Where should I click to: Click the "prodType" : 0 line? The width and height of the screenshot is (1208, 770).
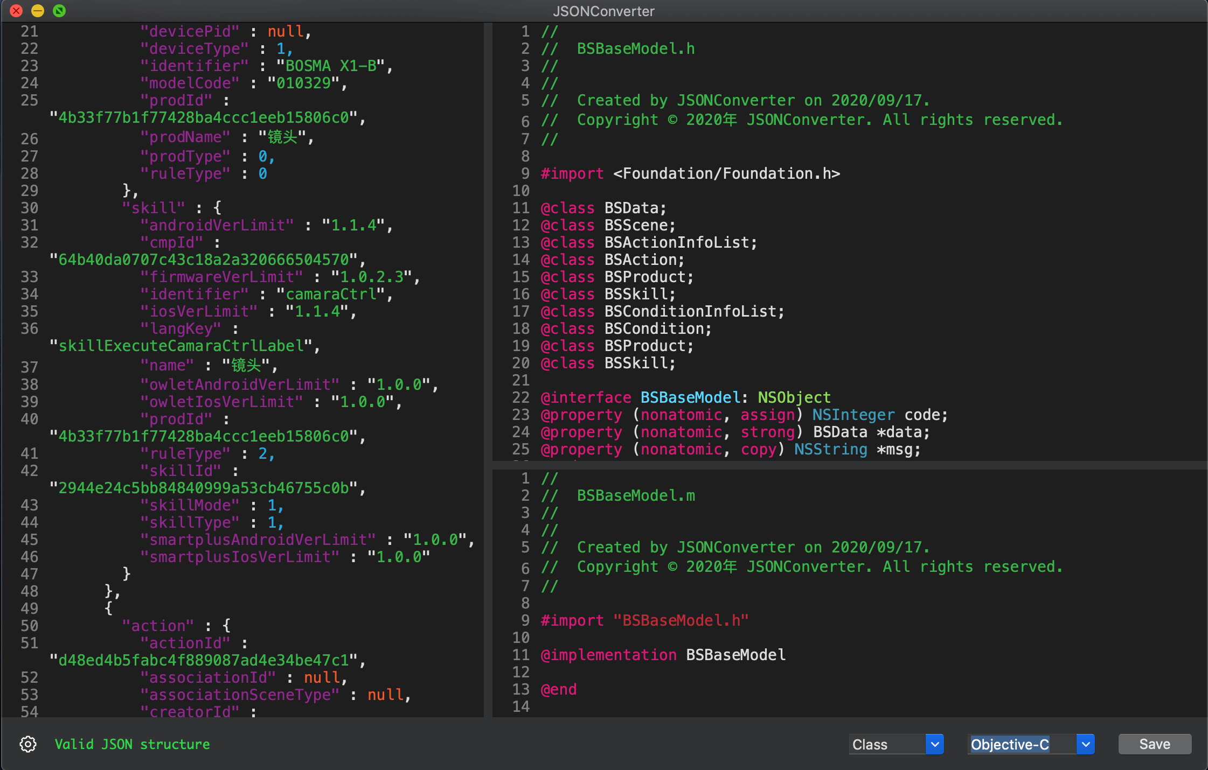coord(208,156)
